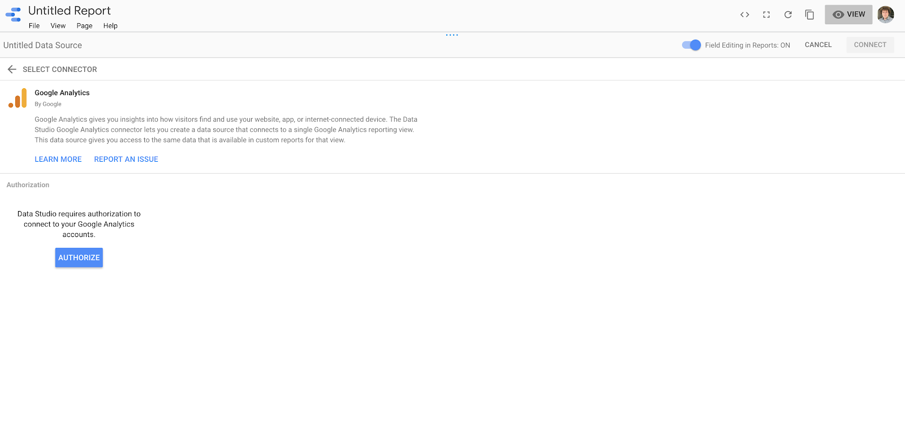Viewport: 905px width, 435px height.
Task: Open the LEARN MORE link
Action: 58,160
